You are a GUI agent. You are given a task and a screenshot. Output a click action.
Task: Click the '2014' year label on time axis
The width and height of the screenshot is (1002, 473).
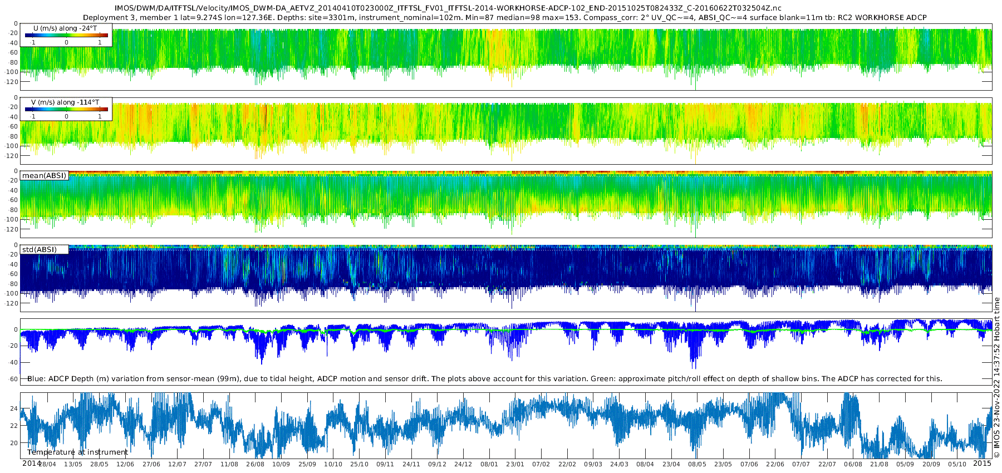click(x=32, y=463)
